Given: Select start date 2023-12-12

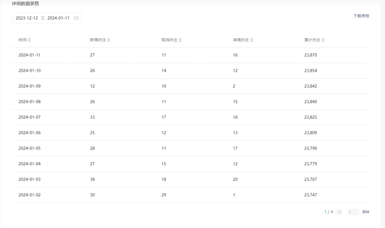Looking at the screenshot, I should pos(27,18).
